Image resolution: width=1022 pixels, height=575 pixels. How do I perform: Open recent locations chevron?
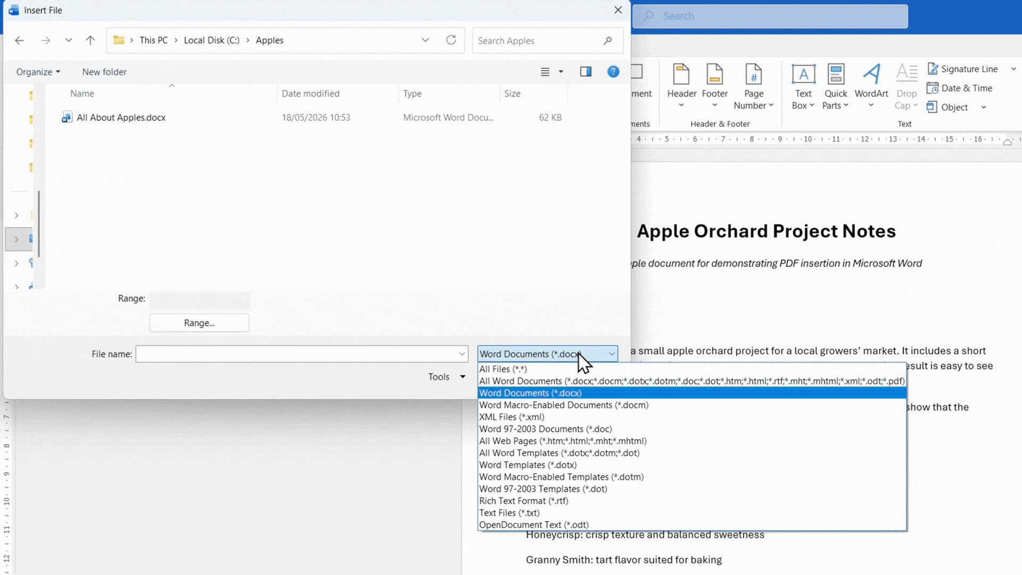pos(69,40)
